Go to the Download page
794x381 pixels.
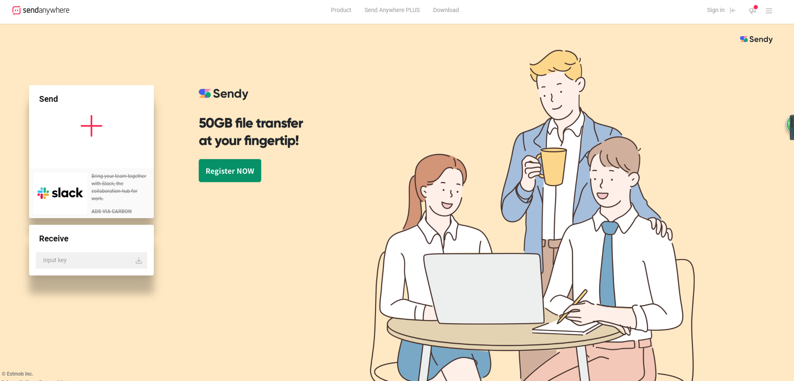(x=446, y=10)
